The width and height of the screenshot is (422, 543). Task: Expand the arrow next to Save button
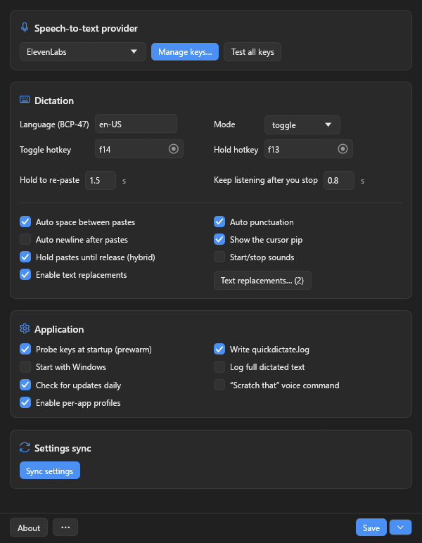pos(400,528)
